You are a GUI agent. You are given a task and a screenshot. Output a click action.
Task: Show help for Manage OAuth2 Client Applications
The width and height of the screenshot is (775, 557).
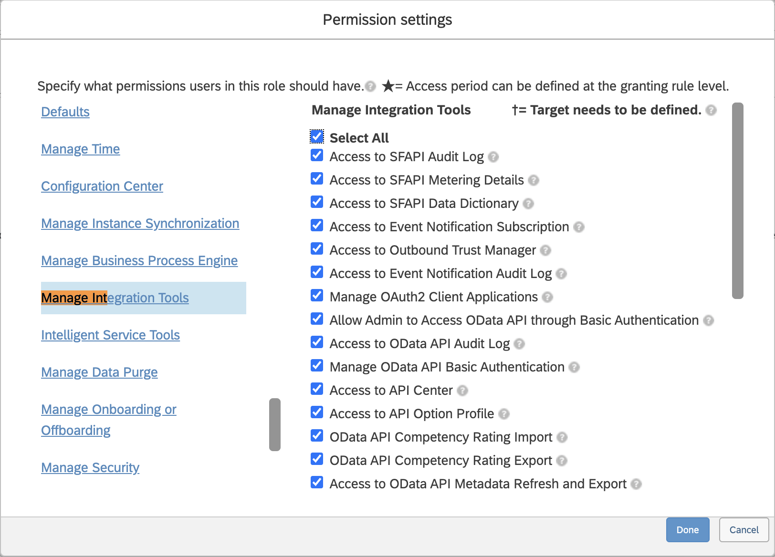pos(547,297)
